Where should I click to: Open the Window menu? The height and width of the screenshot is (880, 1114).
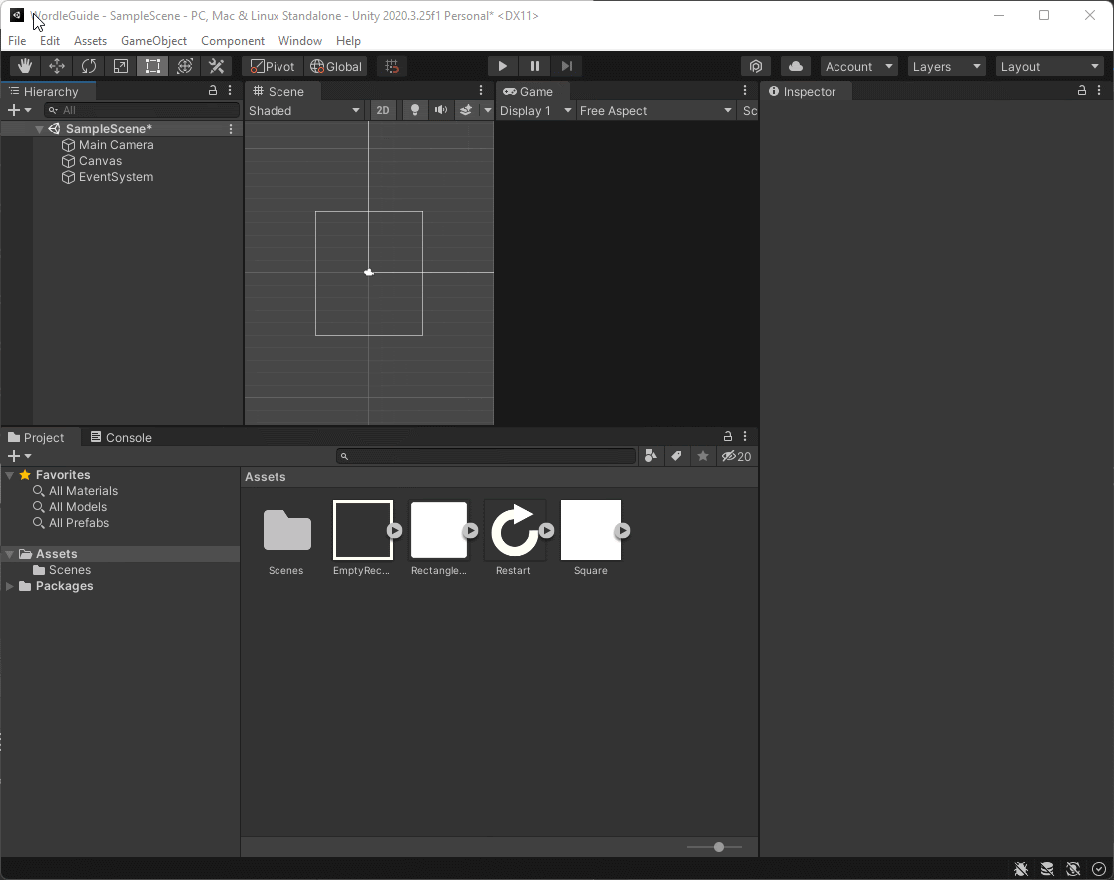300,41
